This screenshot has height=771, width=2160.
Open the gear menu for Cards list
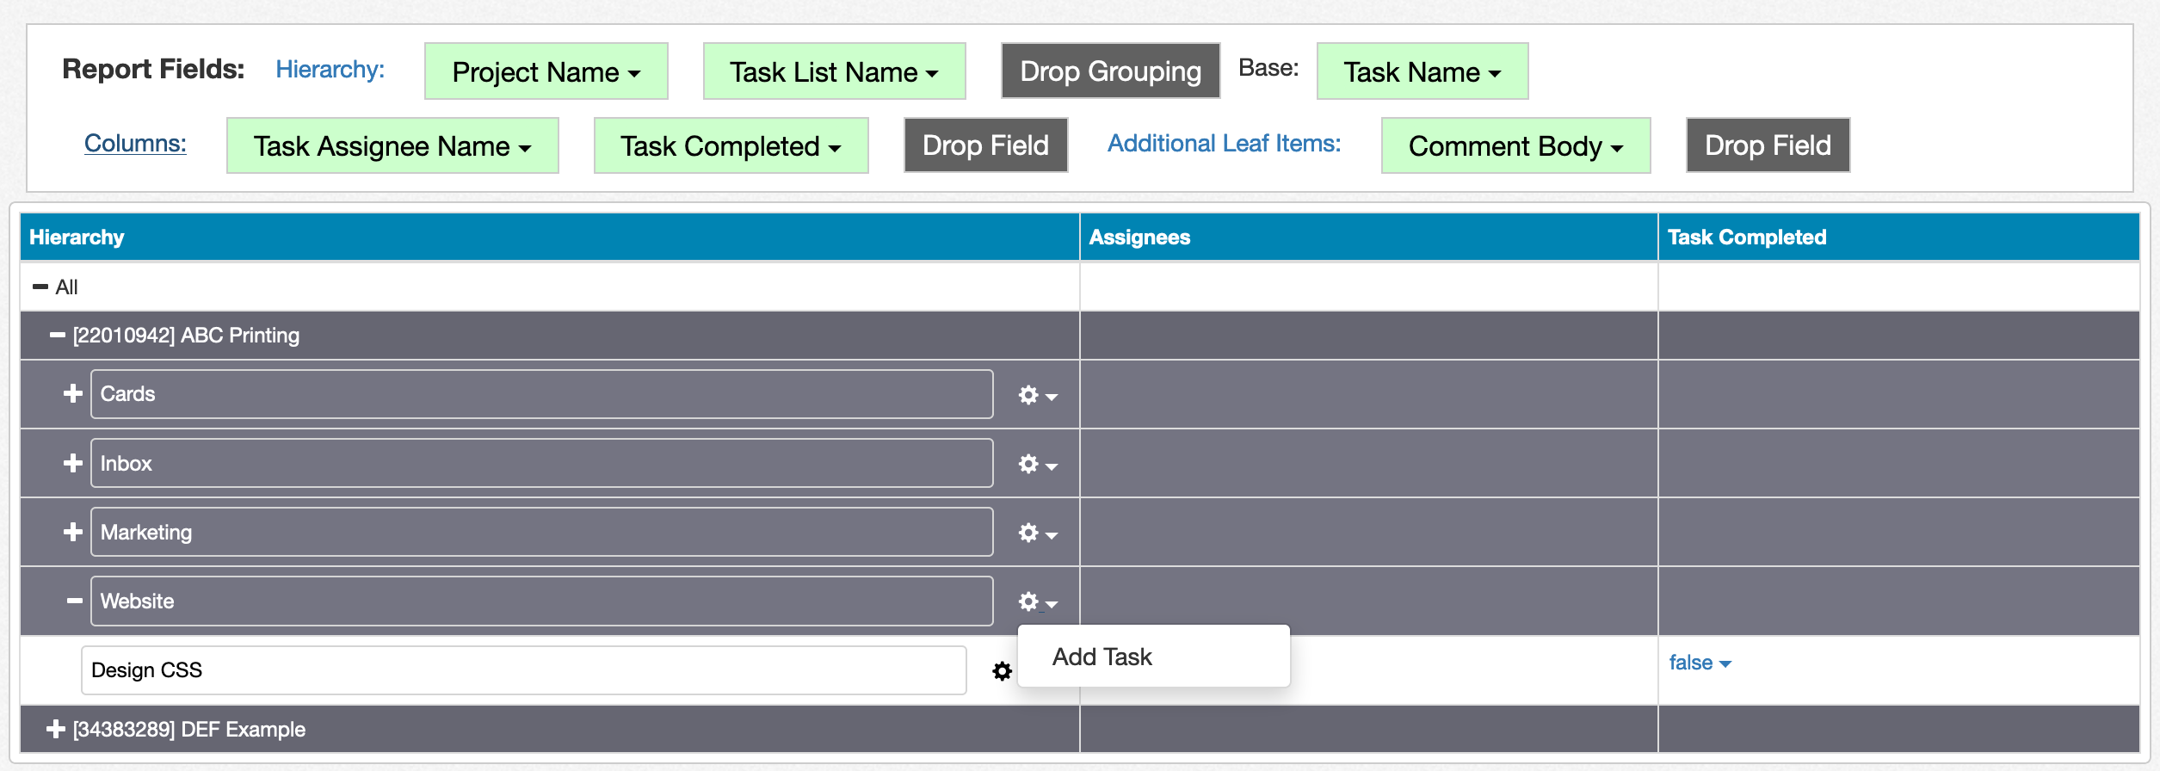pyautogui.click(x=1037, y=395)
